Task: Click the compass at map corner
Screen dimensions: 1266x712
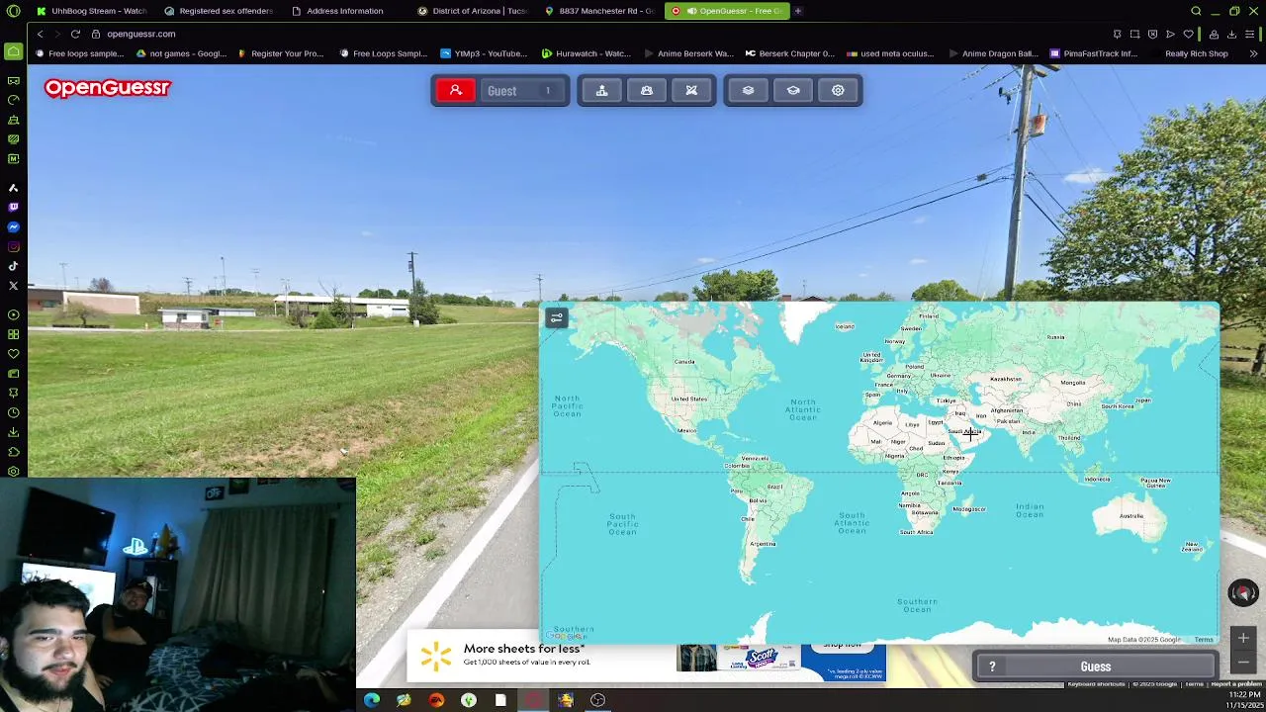Action: coord(1243,593)
